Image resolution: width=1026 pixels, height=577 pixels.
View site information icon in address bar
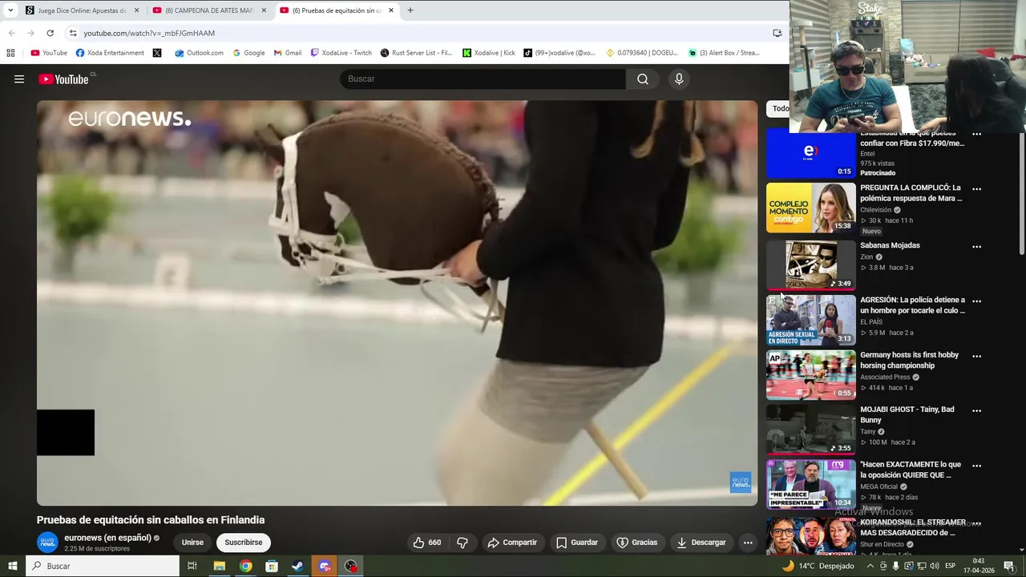(73, 33)
